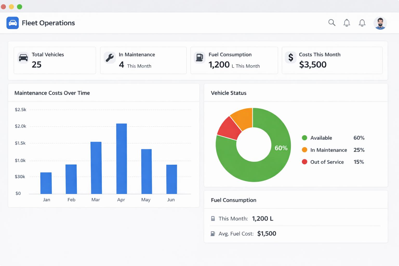Click the April bar in maintenance chart

[122, 158]
